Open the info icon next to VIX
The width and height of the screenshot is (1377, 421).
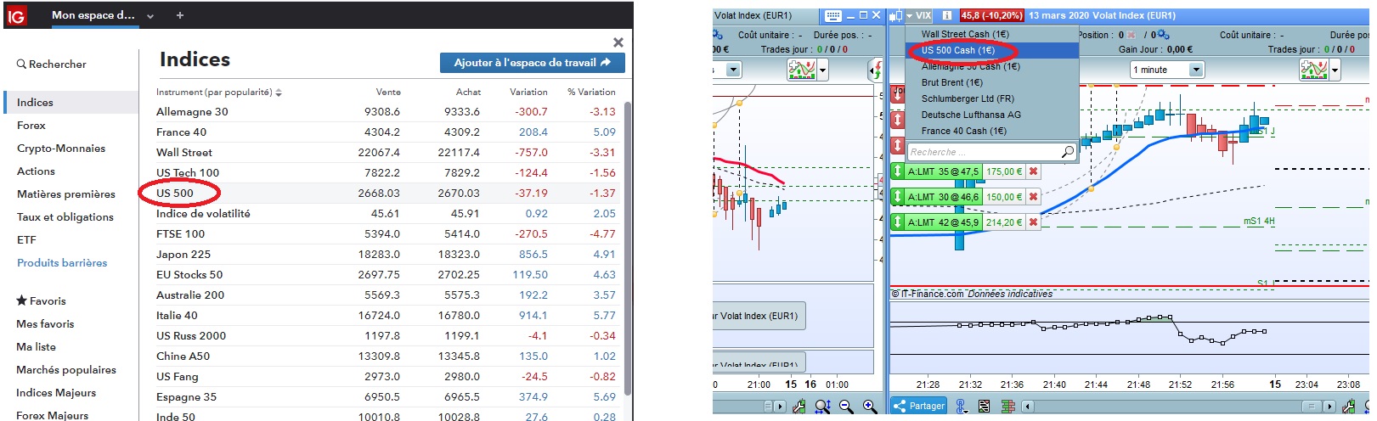pyautogui.click(x=947, y=15)
